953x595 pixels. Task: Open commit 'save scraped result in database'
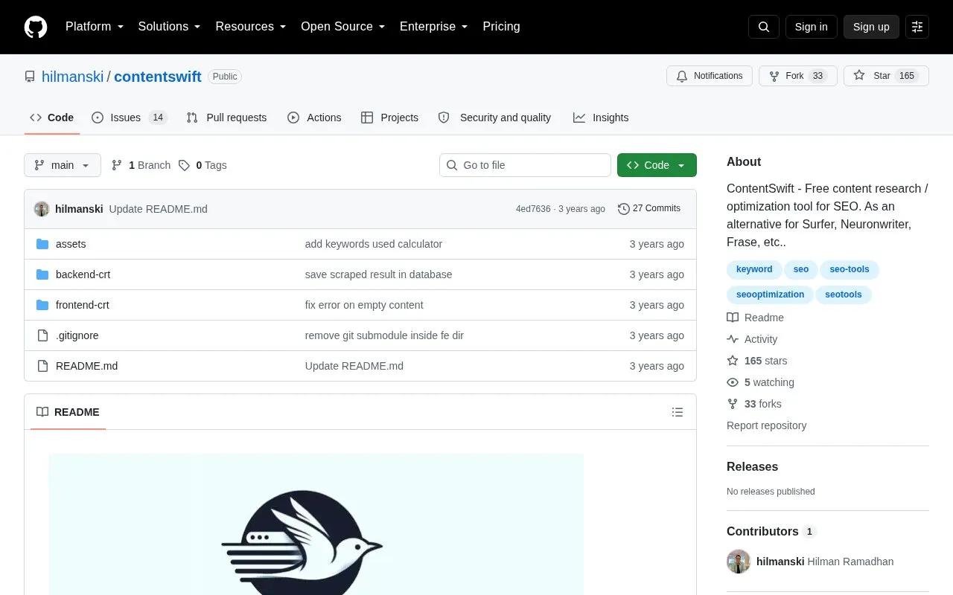point(378,274)
